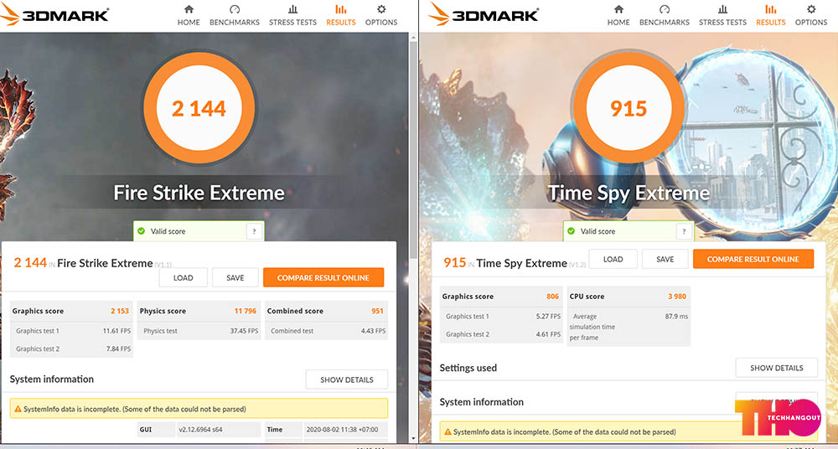Click the question mark help next to Fire Strike valid score
This screenshot has width=838, height=449.
coord(254,231)
